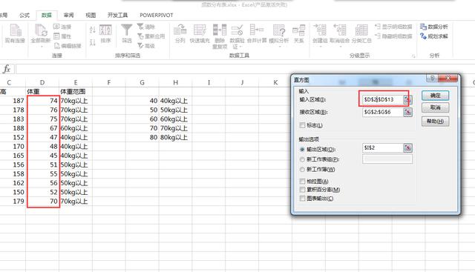Click range selector beside input range $D$2:$D$13
The image size is (475, 272).
point(407,99)
